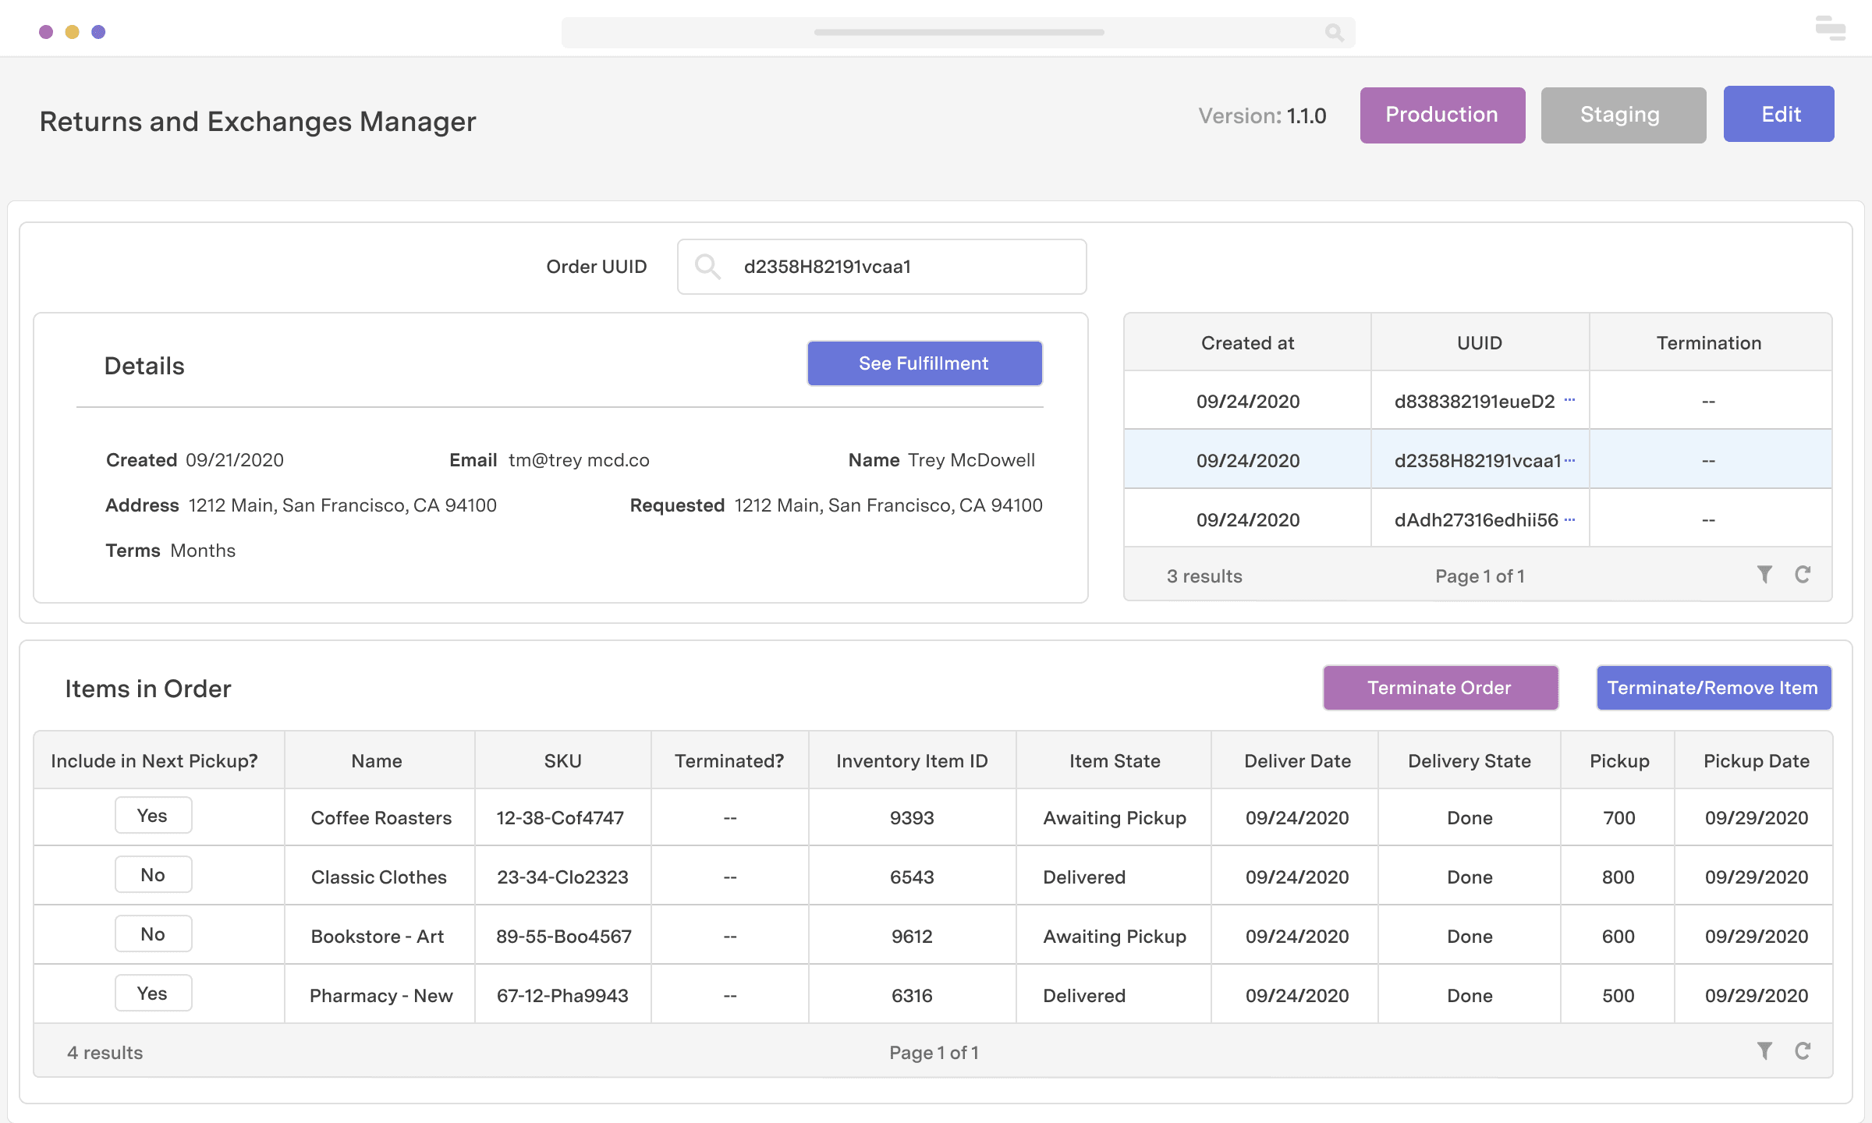Click the magnifier icon inside the Order UUID field
The image size is (1872, 1123).
(x=708, y=267)
